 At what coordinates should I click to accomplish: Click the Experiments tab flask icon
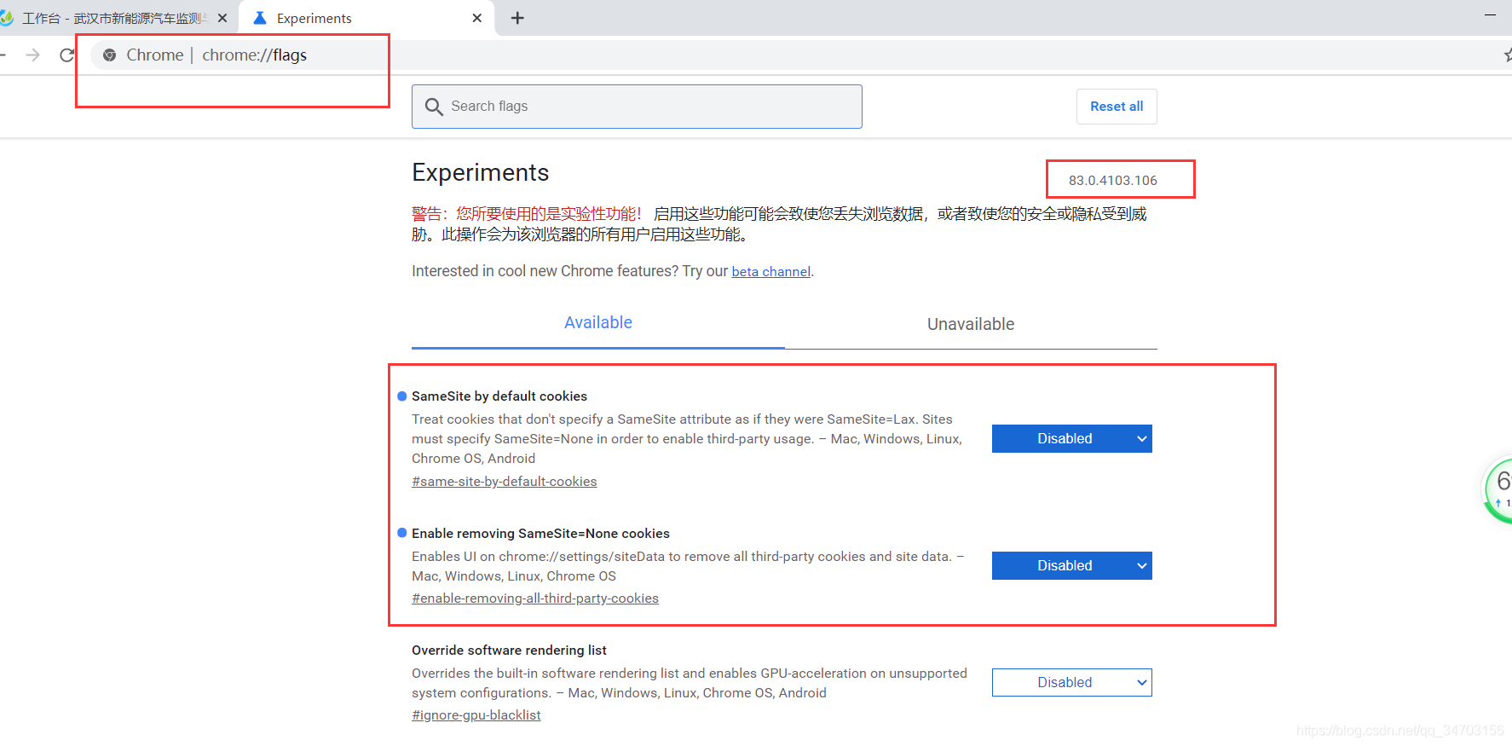pos(260,18)
